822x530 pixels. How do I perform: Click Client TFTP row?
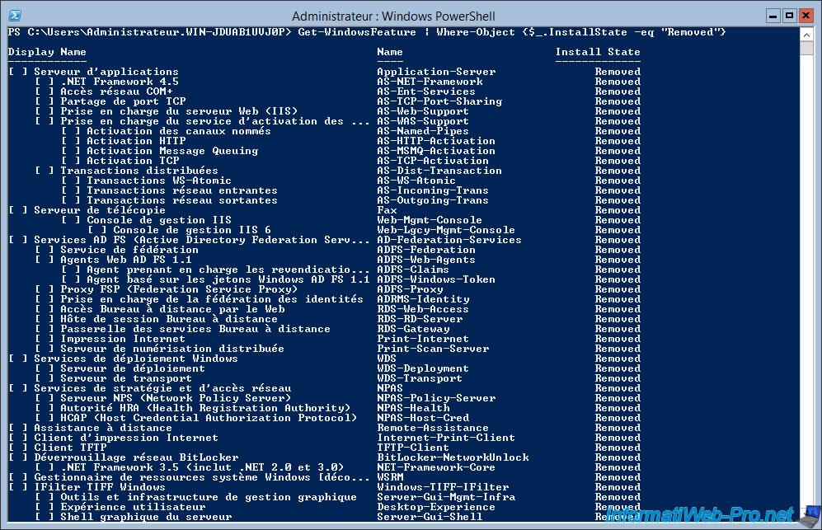tap(324, 448)
